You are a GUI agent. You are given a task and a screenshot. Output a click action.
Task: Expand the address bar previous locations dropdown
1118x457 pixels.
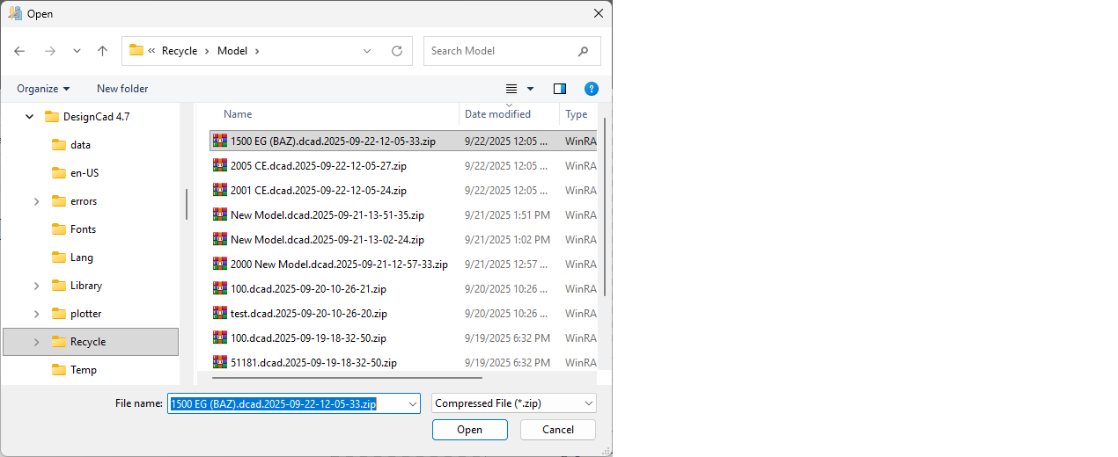pos(367,51)
